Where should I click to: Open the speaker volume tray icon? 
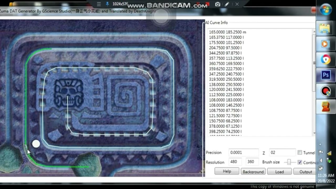tap(321, 160)
